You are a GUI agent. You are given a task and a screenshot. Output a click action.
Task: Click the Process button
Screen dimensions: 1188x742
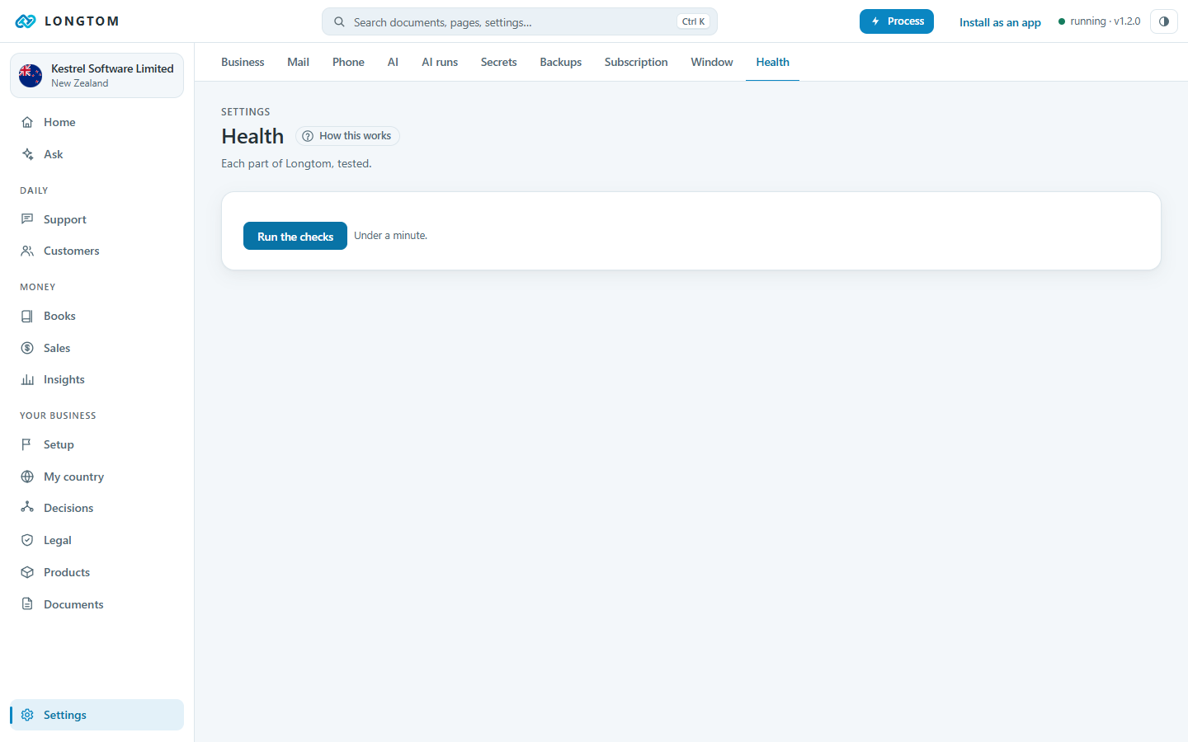pos(897,21)
